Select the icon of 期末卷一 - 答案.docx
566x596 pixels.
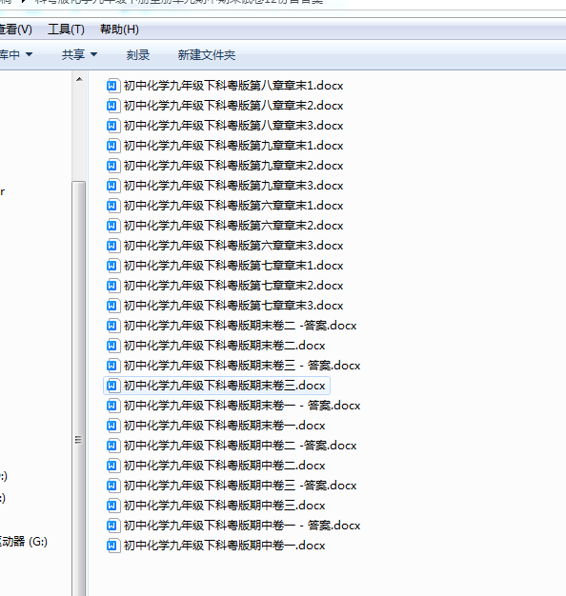tap(111, 406)
